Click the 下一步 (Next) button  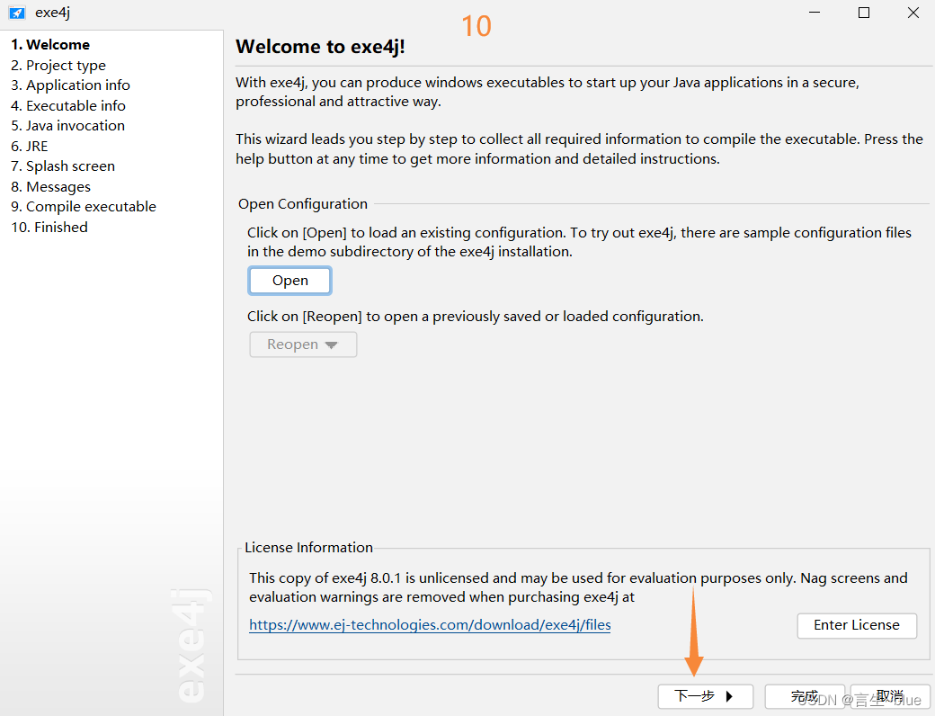click(706, 696)
